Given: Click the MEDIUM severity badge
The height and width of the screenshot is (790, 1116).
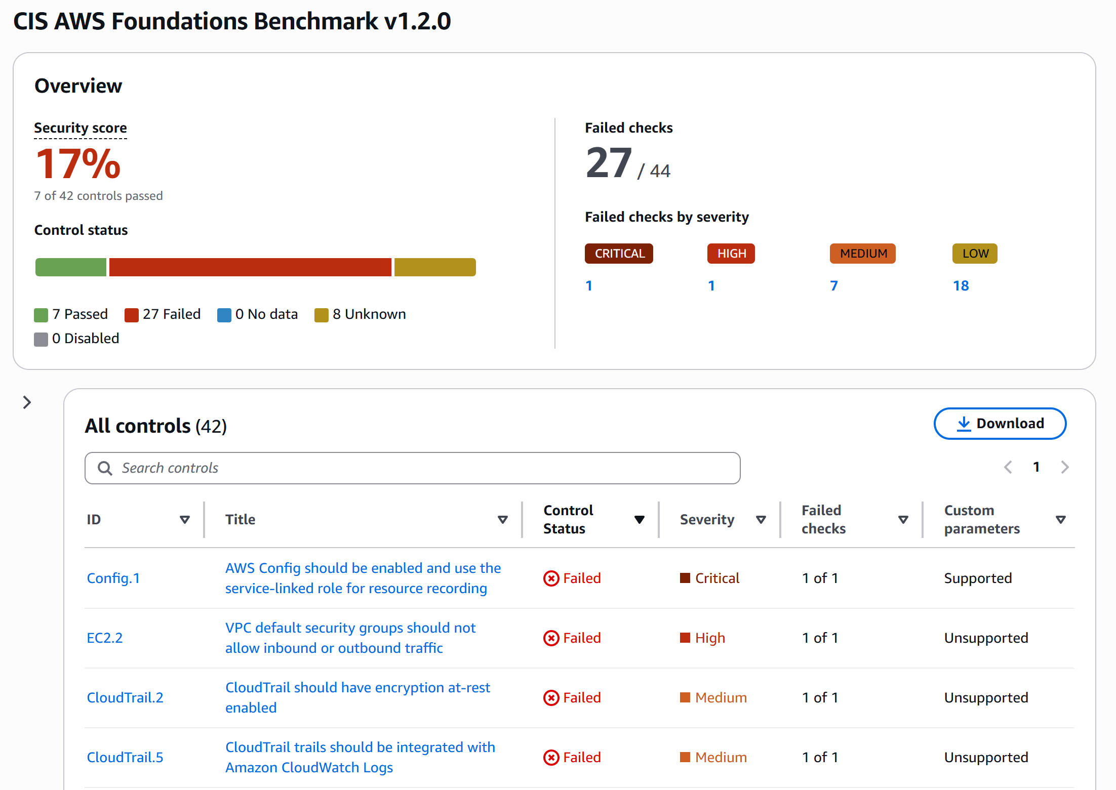Looking at the screenshot, I should coord(863,254).
